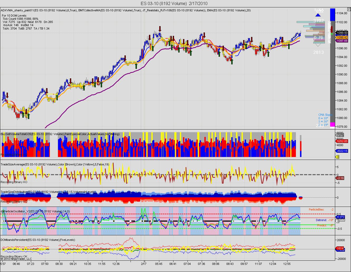Click the 20000 label on DOM bands axis
The height and width of the screenshot is (272, 351).
340,240
